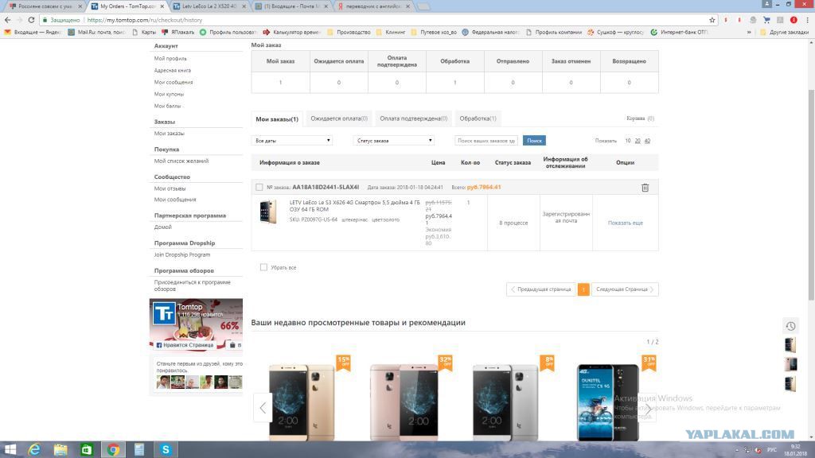Switch to 'Ожидается оплата(0)' tab
This screenshot has width=815, height=458.
coord(339,118)
